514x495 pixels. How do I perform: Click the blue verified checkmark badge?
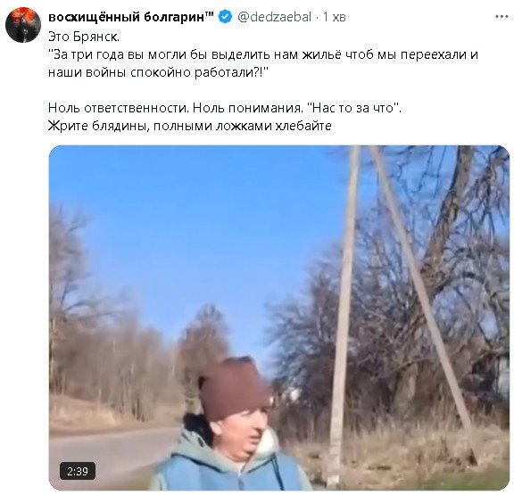[x=225, y=17]
